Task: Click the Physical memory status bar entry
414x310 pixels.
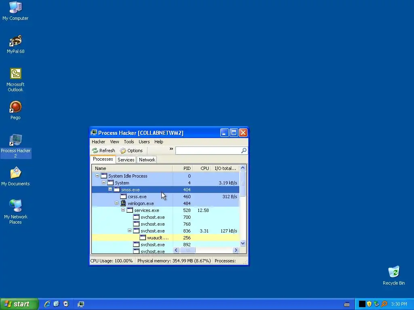Action: click(174, 261)
